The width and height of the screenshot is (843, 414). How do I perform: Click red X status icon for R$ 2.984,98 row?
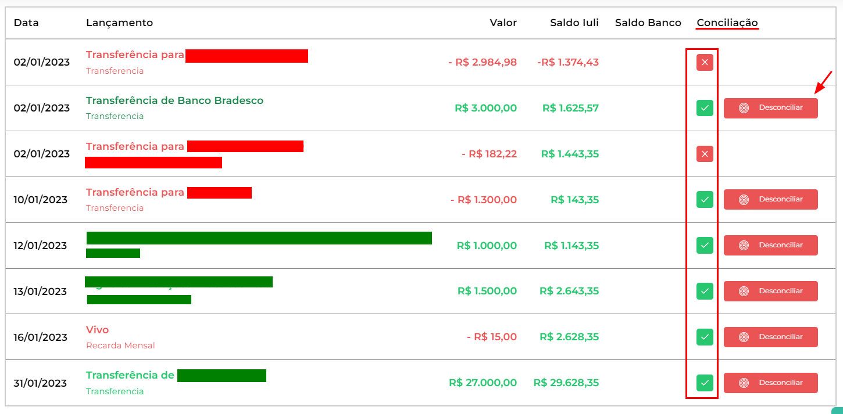[705, 62]
